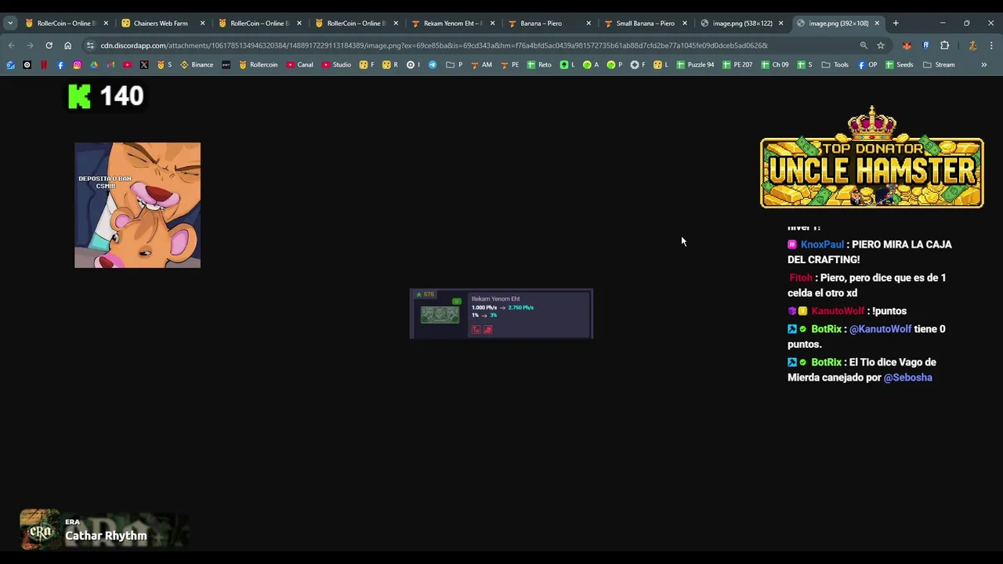The width and height of the screenshot is (1003, 564).
Task: Expand the Stream bookmark folder
Action: pos(939,65)
